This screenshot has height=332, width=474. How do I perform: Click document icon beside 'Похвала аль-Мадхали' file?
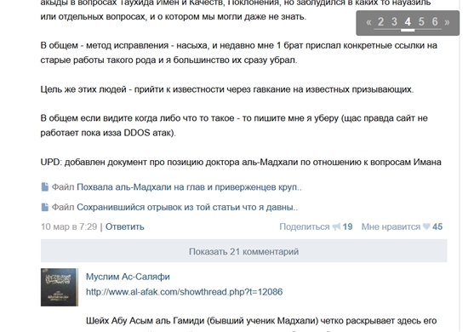[45, 187]
